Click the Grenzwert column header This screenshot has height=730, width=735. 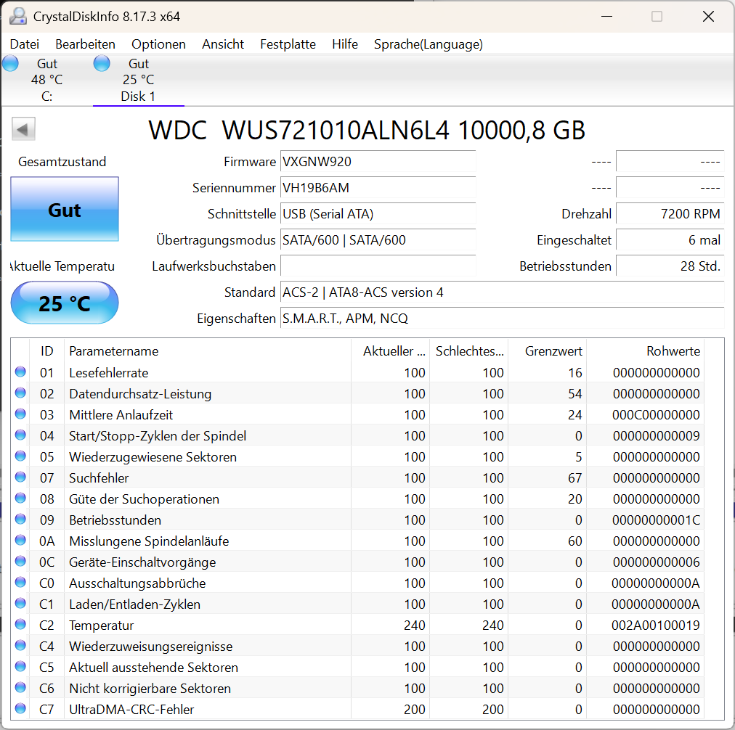tap(548, 350)
